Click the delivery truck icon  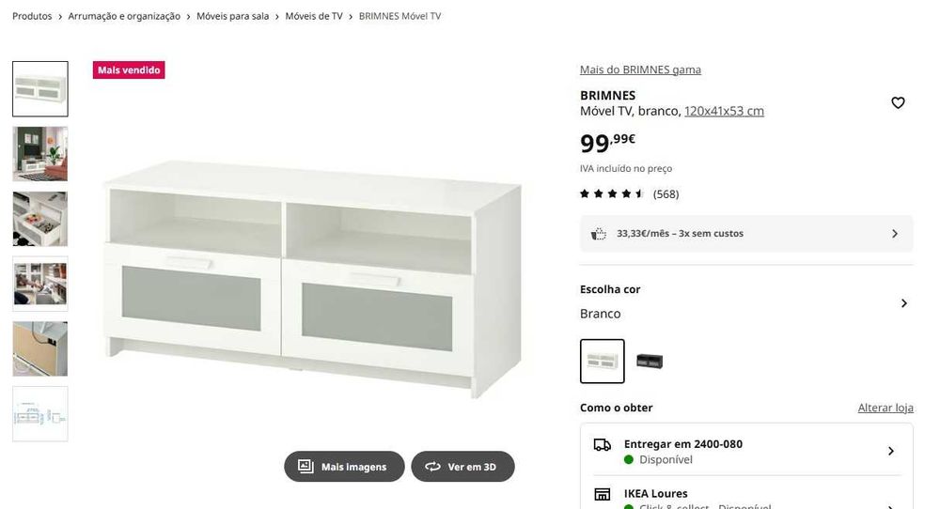coord(602,445)
